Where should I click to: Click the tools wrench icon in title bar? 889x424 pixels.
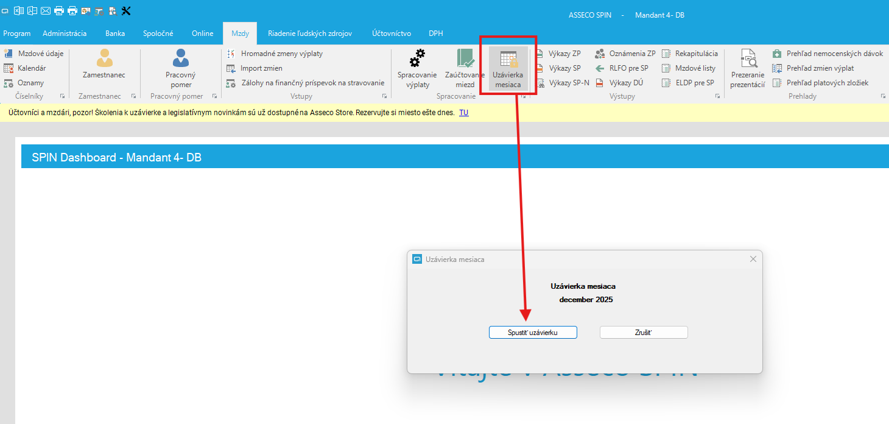tap(126, 10)
